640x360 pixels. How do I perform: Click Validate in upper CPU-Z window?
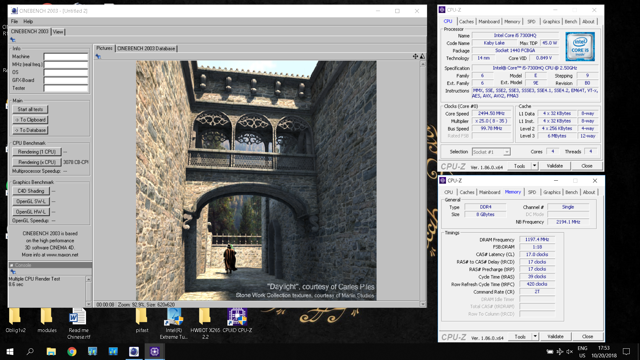point(555,166)
